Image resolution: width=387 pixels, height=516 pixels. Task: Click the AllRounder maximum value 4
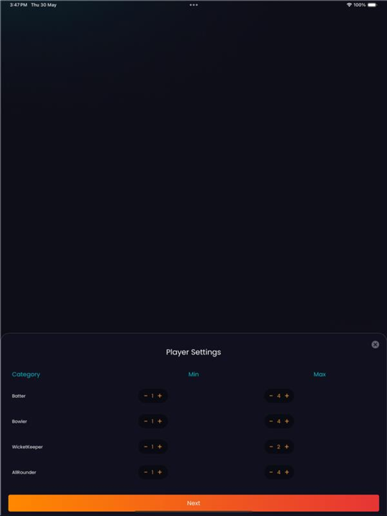click(279, 472)
